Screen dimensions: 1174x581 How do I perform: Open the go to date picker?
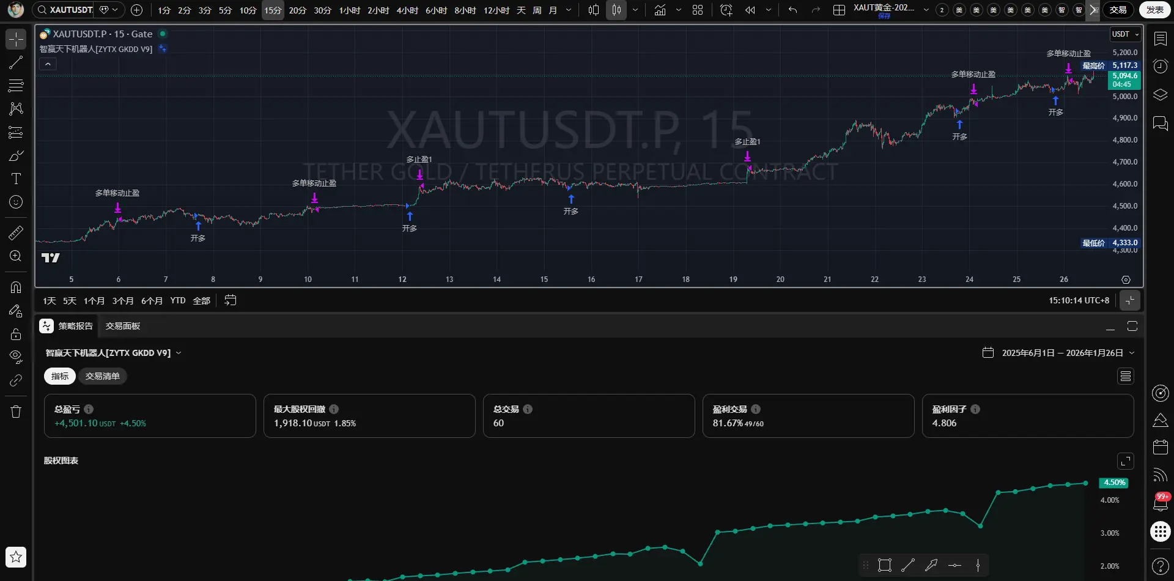[x=231, y=300]
